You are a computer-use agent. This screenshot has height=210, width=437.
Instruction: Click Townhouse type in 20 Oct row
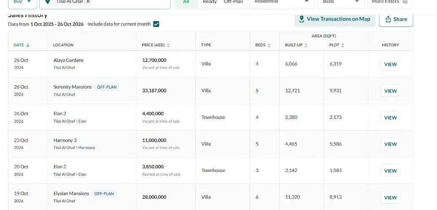(x=213, y=170)
